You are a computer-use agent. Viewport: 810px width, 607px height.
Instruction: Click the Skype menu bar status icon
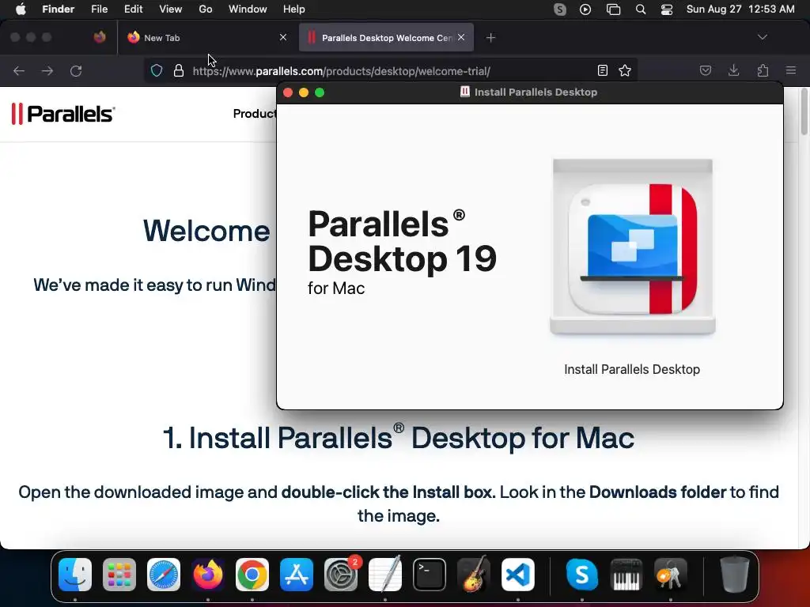point(560,9)
